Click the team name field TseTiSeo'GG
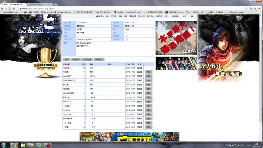Viewport: 263px width, 148px height. [93, 23]
